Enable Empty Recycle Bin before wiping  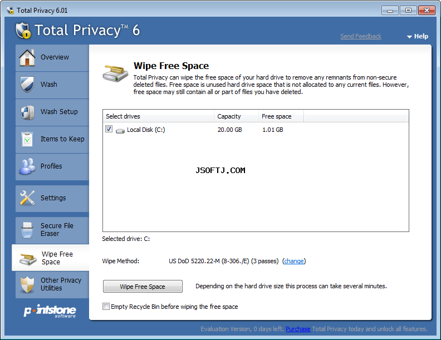click(106, 306)
